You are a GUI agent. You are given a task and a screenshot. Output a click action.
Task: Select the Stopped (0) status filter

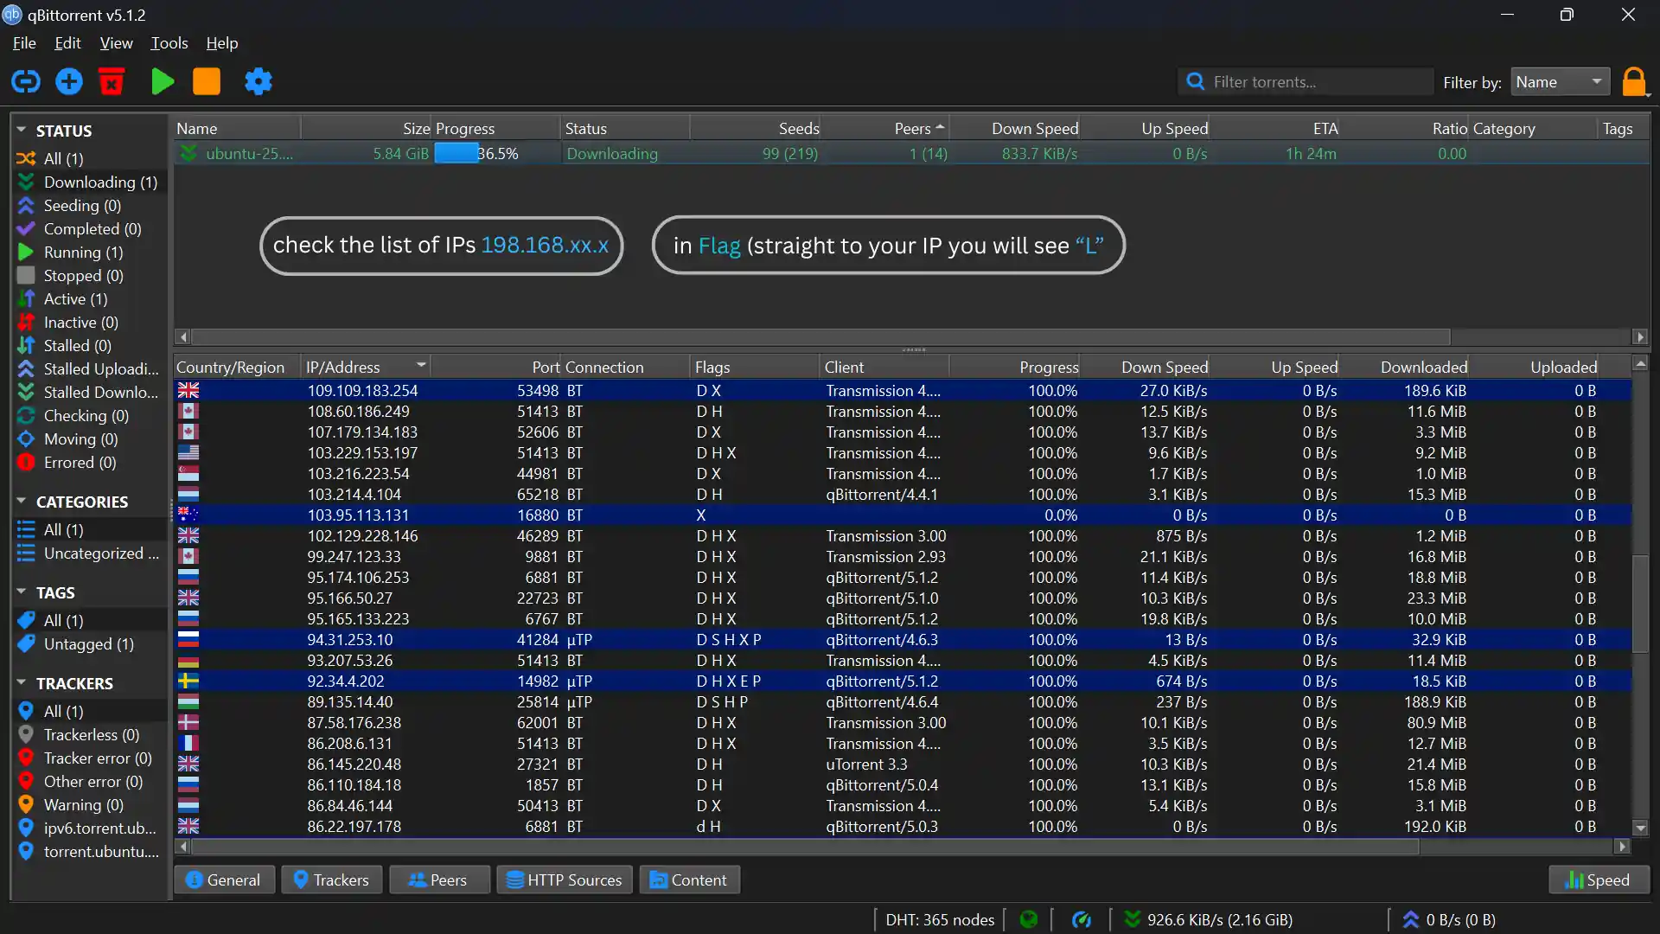pyautogui.click(x=89, y=275)
